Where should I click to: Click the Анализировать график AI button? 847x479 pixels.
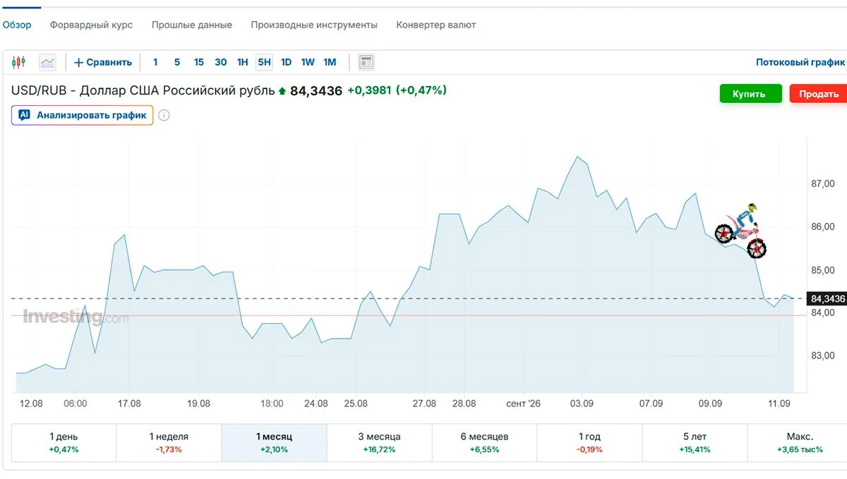(x=83, y=115)
